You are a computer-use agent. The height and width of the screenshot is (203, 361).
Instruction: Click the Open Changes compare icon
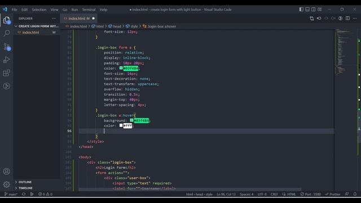click(311, 19)
